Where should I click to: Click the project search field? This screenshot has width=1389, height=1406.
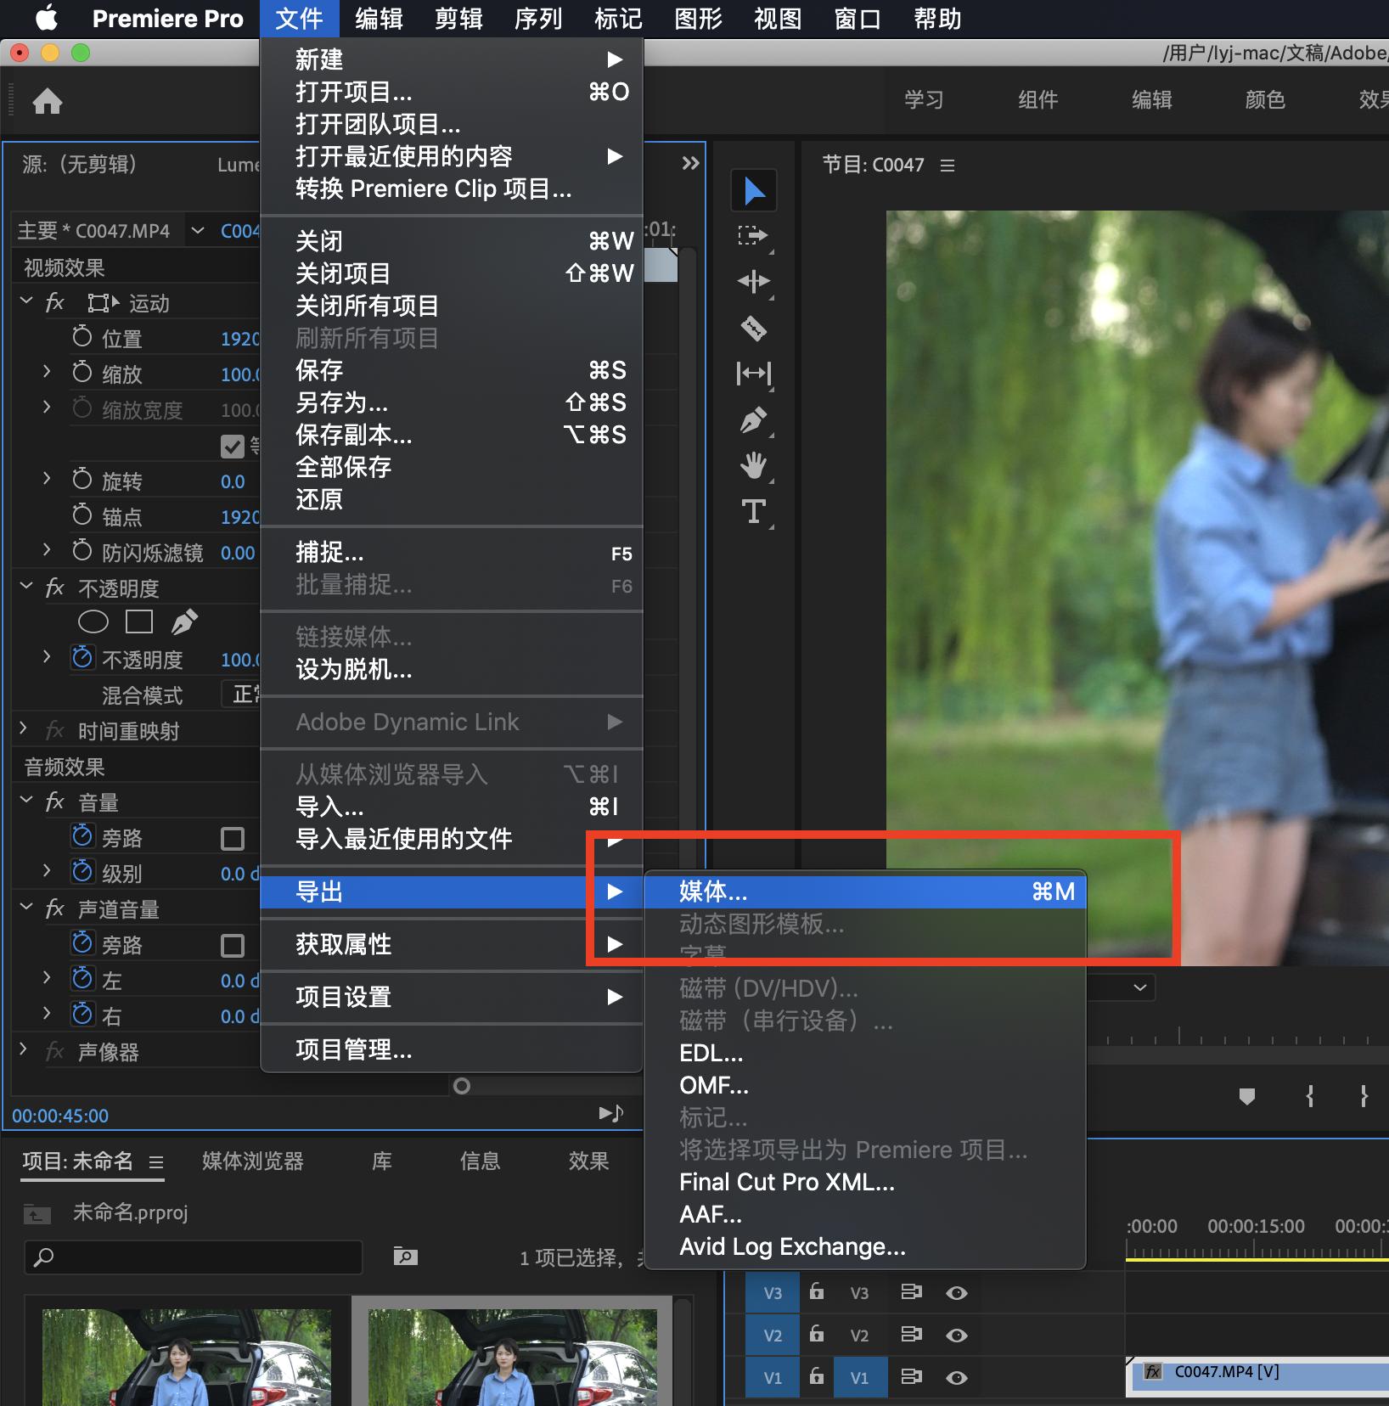(195, 1257)
